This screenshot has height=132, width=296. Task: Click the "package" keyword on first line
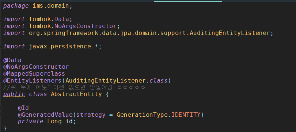pos(16,6)
